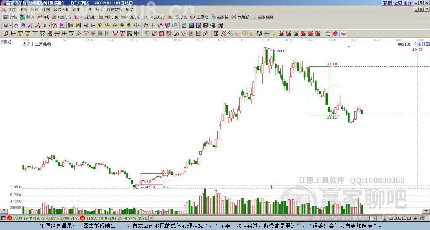Image resolution: width=430 pixels, height=230 pixels.
Task: Click the last yellow diamond icon
Action: tap(136, 26)
